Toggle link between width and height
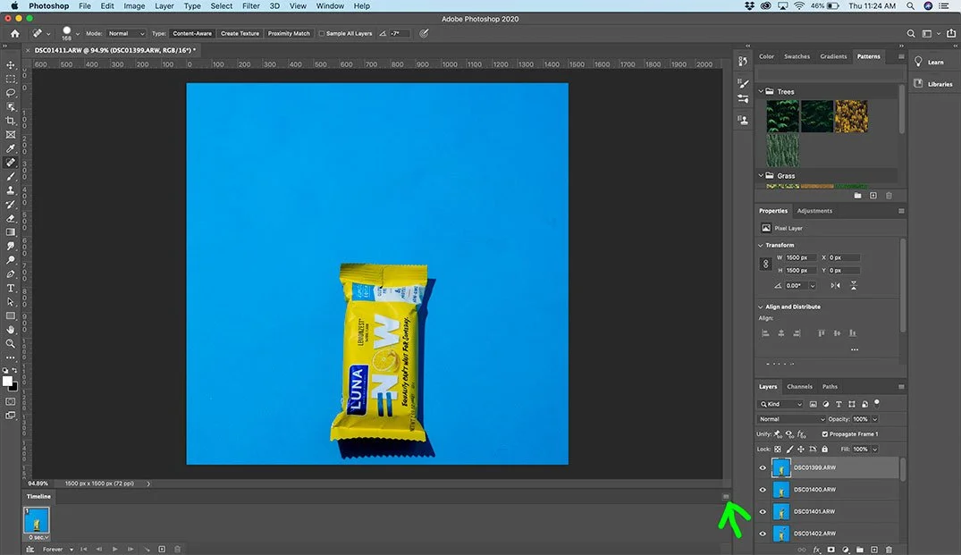The image size is (961, 555). [765, 264]
